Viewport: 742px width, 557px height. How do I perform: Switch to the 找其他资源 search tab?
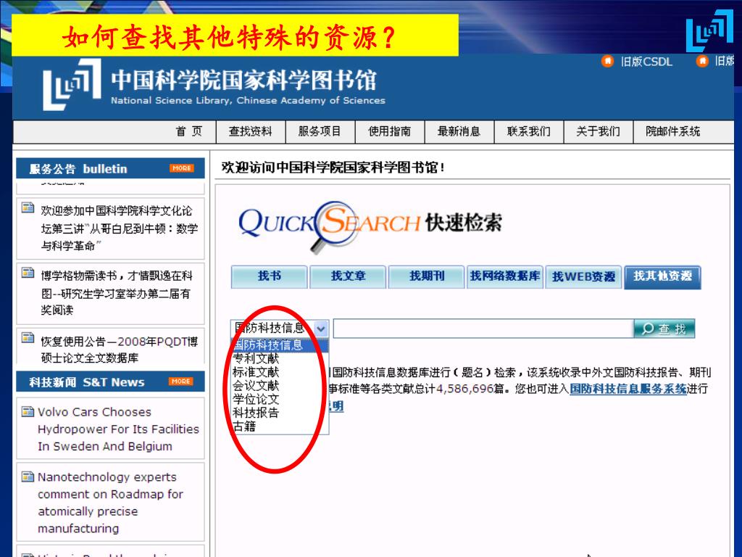coord(662,276)
